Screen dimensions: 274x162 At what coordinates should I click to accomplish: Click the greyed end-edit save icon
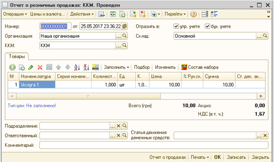49,67
